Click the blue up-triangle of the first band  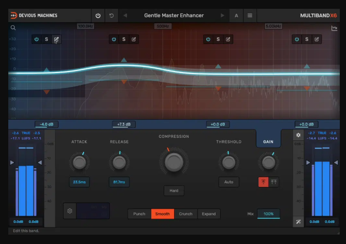coord(46,70)
